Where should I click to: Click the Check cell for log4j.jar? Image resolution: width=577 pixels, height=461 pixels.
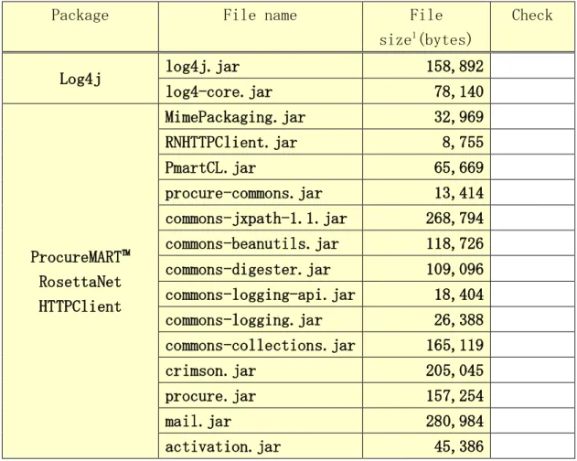532,66
